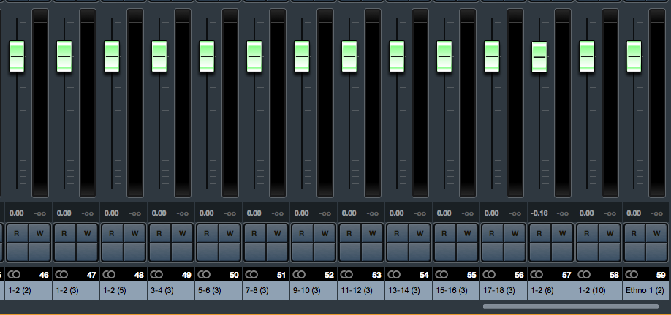Enable Write automation on channel 52

(325, 233)
